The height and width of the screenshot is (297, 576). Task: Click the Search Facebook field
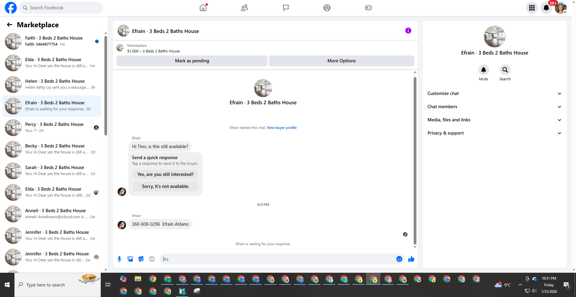pos(61,8)
